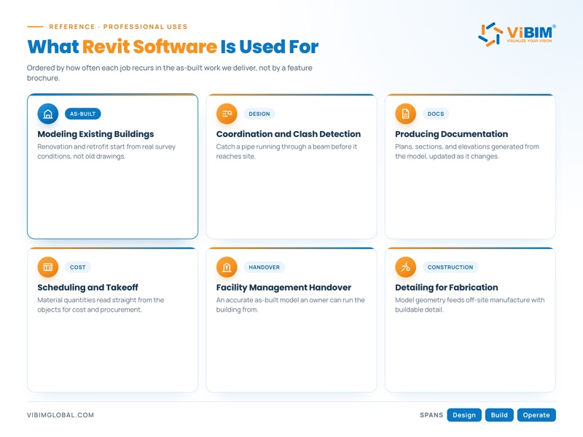This screenshot has height=437, width=583.
Task: Click the ViBIM logo
Action: point(517,34)
